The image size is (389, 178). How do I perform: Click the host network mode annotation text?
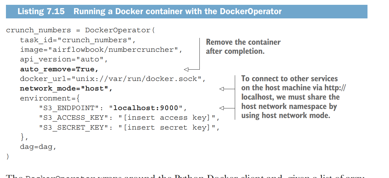293,97
